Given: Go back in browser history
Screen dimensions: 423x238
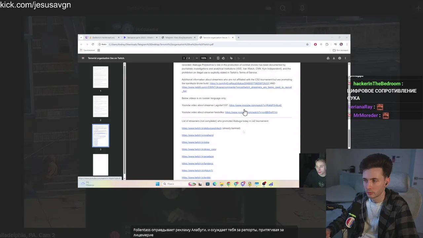Looking at the screenshot, I should [x=82, y=44].
